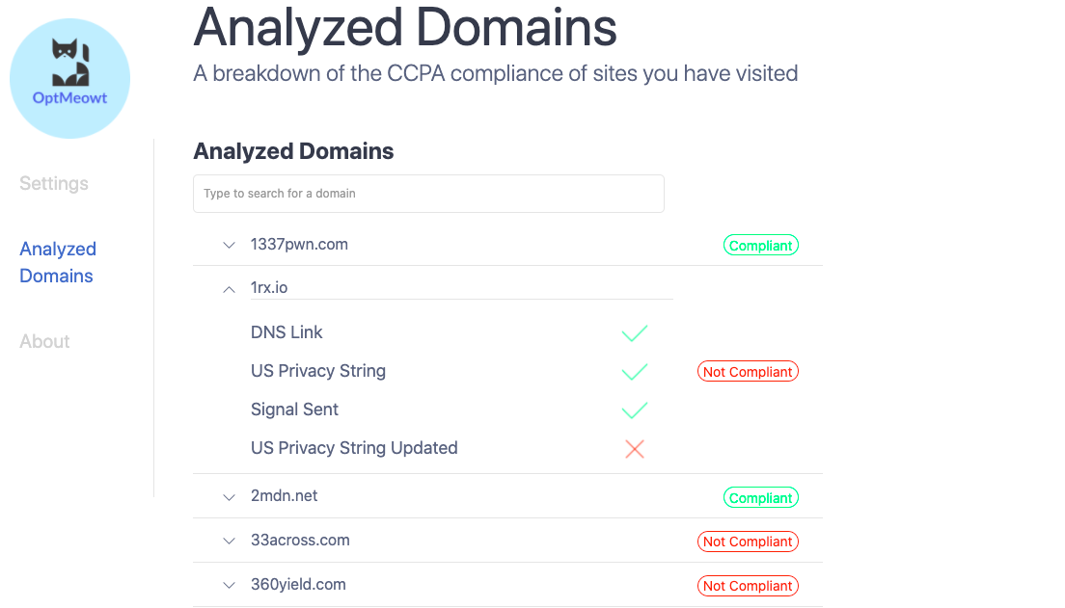Click the domain search input field
This screenshot has height=608, width=1065.
[x=428, y=194]
